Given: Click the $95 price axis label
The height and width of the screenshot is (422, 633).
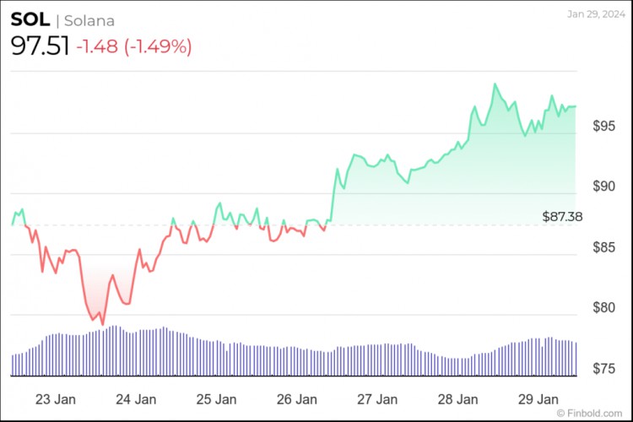Looking at the screenshot, I should click(604, 126).
